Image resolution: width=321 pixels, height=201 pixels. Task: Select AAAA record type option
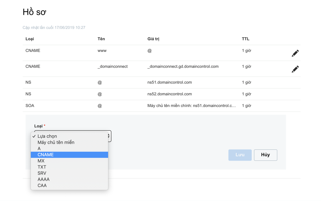tap(69, 179)
